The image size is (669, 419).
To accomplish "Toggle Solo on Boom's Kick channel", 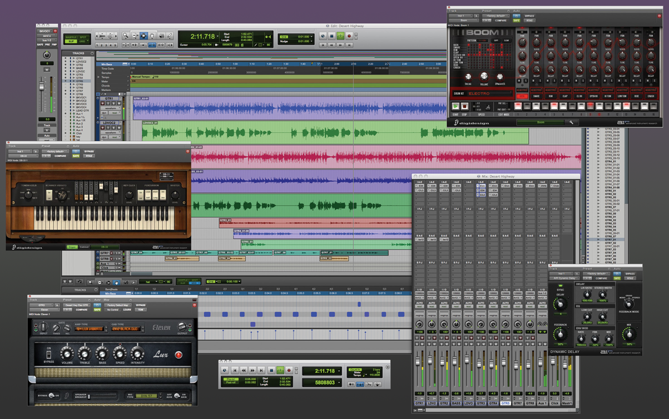I will [x=526, y=81].
